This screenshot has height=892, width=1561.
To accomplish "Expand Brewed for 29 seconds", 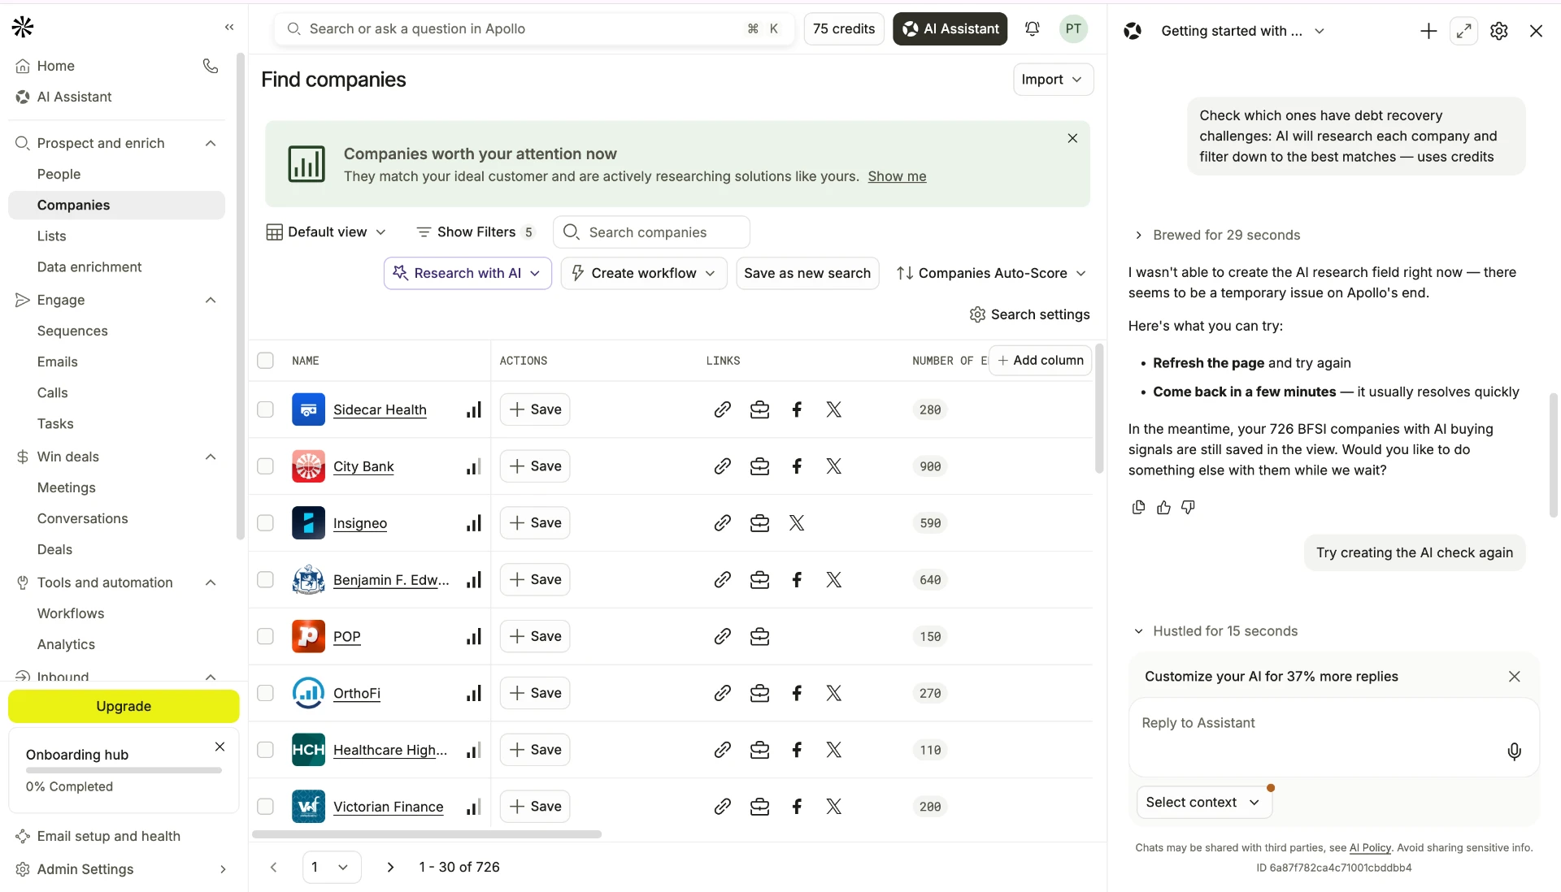I will click(x=1217, y=236).
